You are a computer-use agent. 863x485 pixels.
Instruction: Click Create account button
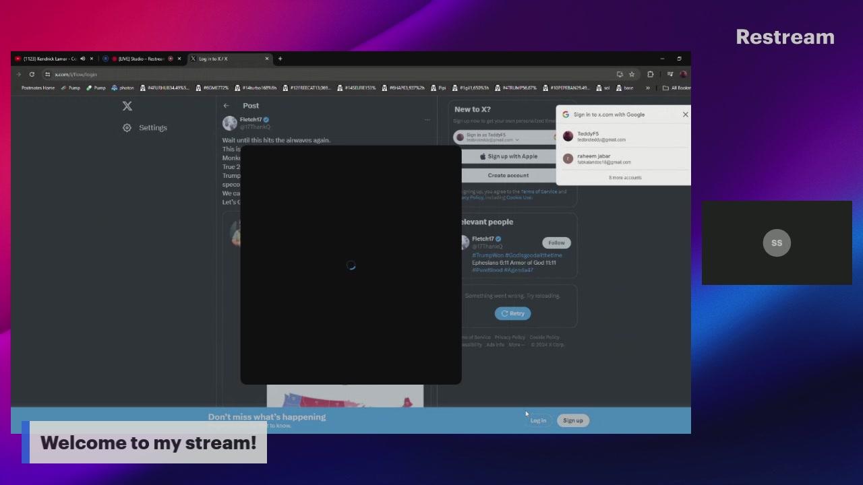point(508,175)
